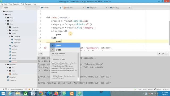Click the linter error icon on line 17
Screen dimensions: 170x96
click(x=45, y=48)
